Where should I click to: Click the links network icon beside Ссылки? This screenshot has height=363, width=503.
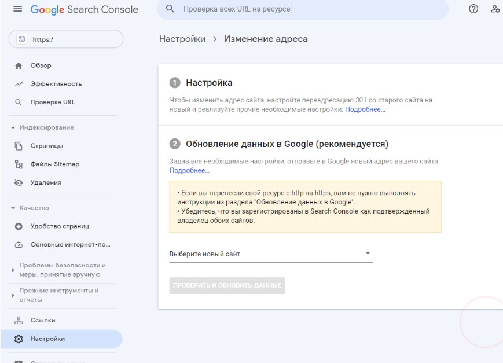pyautogui.click(x=19, y=320)
